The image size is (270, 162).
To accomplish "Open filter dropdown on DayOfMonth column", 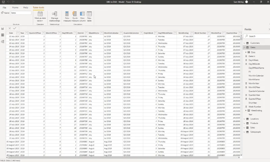I will [x=75, y=33].
